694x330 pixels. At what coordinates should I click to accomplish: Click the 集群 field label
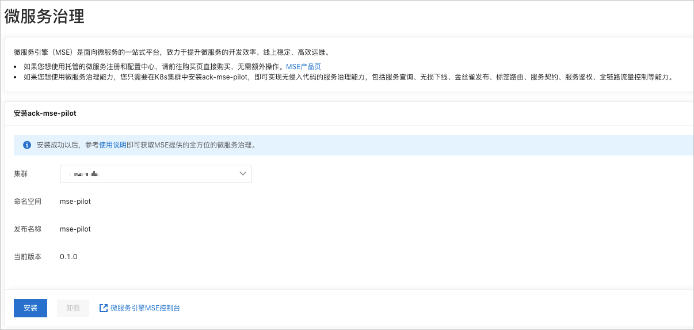point(21,173)
